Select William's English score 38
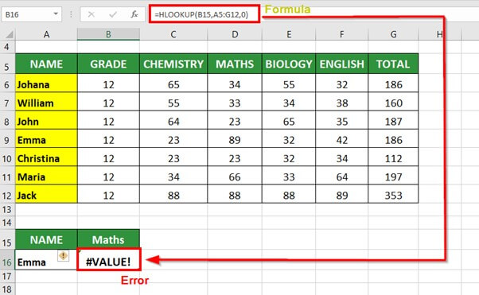 [342, 103]
